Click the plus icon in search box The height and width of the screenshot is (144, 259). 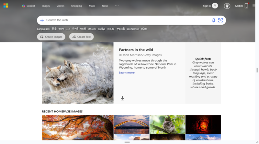42,20
